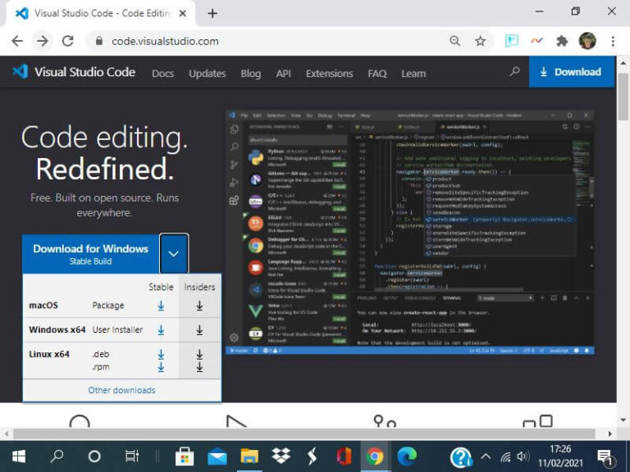The image size is (630, 472).
Task: Click the Visual Studio Code logo in header
Action: (74, 72)
